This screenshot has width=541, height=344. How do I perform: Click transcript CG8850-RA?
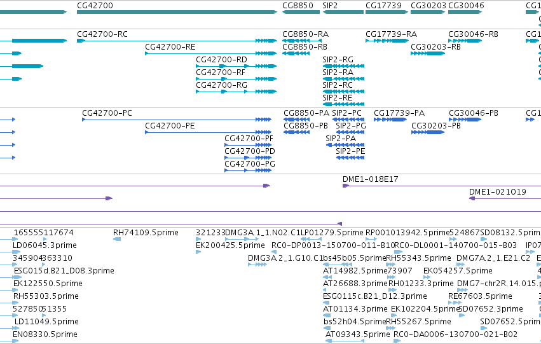(302, 41)
